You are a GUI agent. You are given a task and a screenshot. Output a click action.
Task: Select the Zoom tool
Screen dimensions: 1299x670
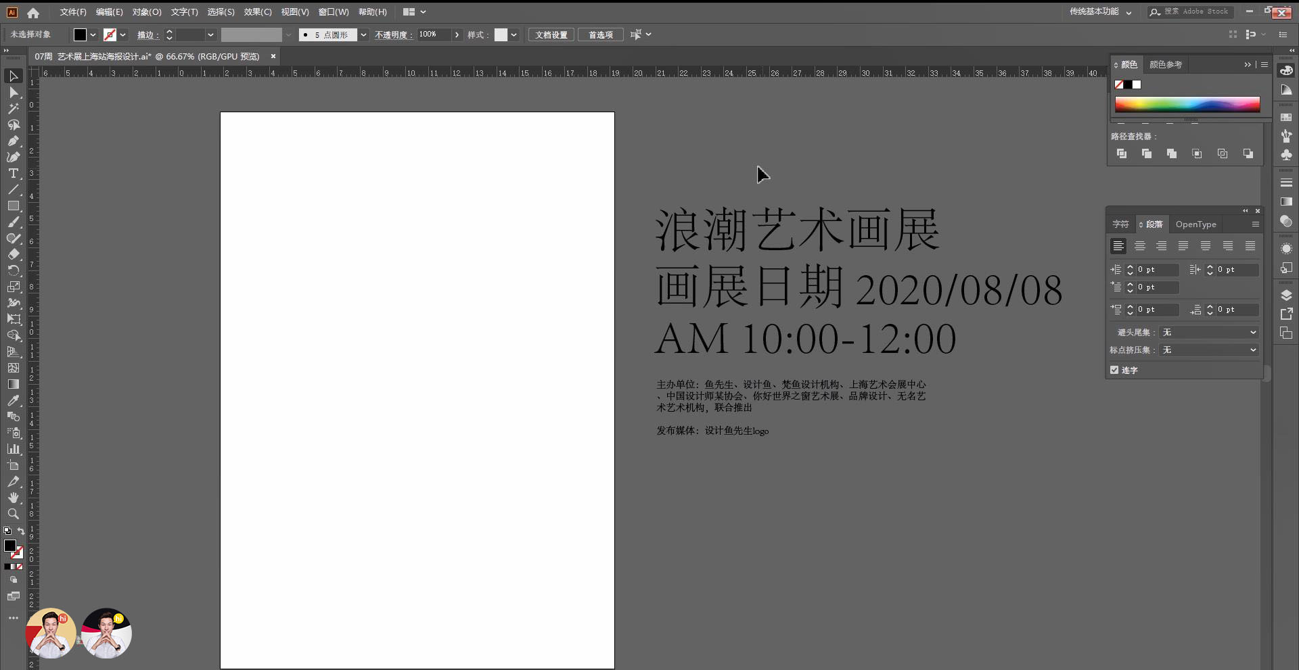click(14, 514)
